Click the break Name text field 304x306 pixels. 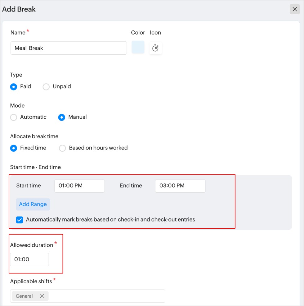pyautogui.click(x=69, y=48)
